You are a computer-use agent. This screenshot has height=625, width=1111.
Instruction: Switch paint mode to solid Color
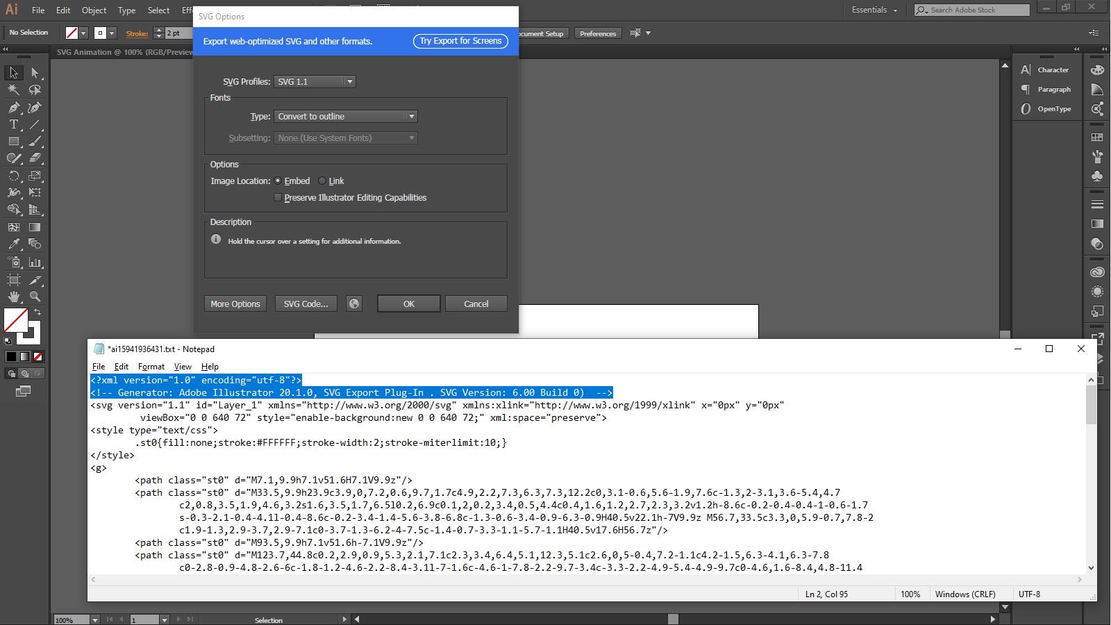click(11, 357)
